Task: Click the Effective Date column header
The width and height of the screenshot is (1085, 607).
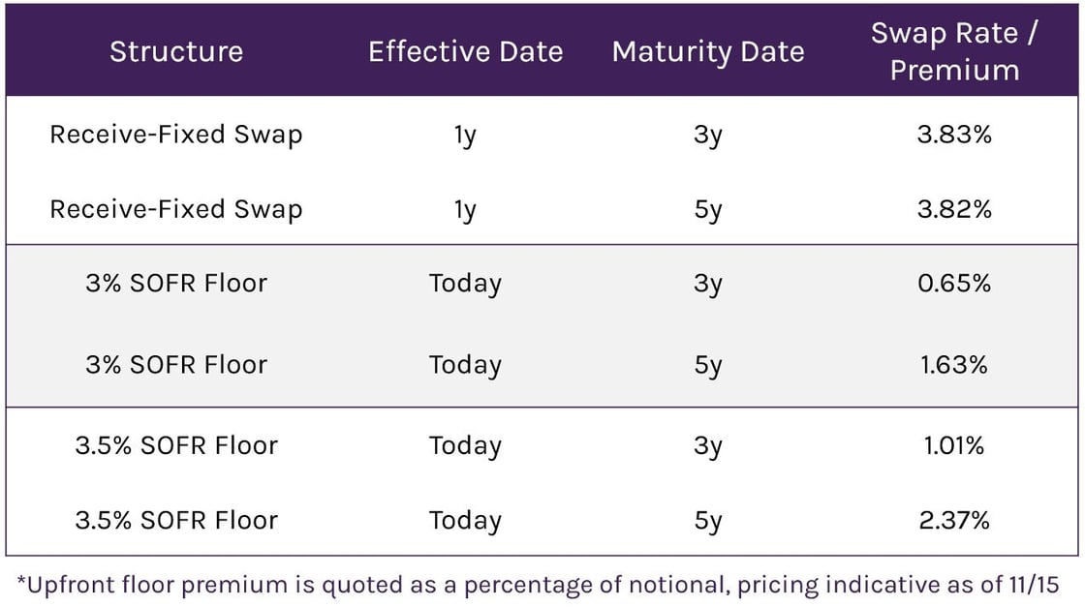Action: coord(465,51)
